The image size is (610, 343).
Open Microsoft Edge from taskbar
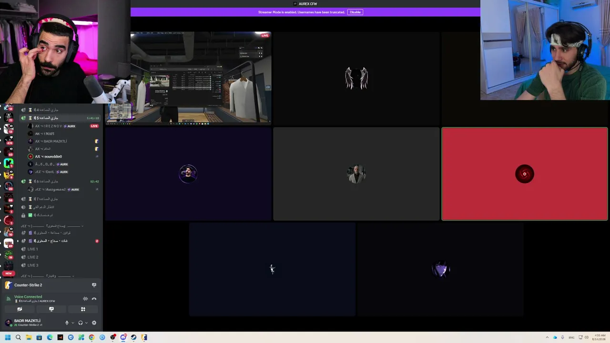(x=50, y=337)
